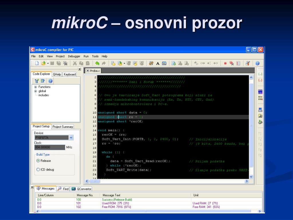Select the includes tree item
293x220 pixels.
pos(43,95)
